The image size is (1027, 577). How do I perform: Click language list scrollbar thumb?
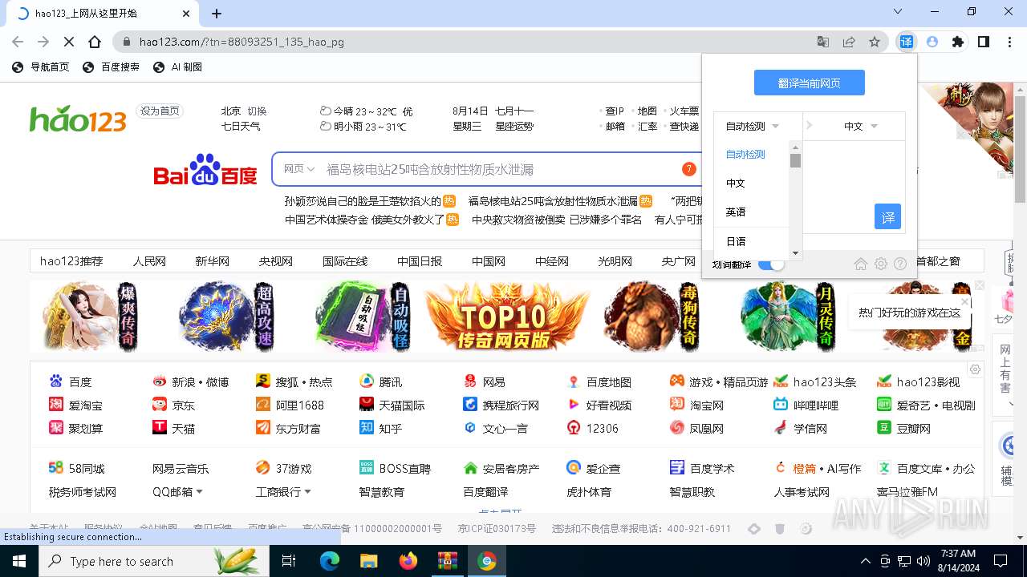[795, 160]
